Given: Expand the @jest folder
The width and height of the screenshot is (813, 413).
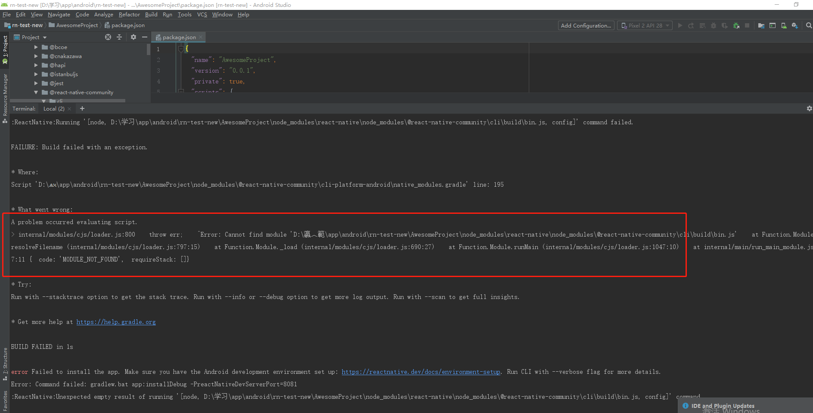Looking at the screenshot, I should [36, 83].
